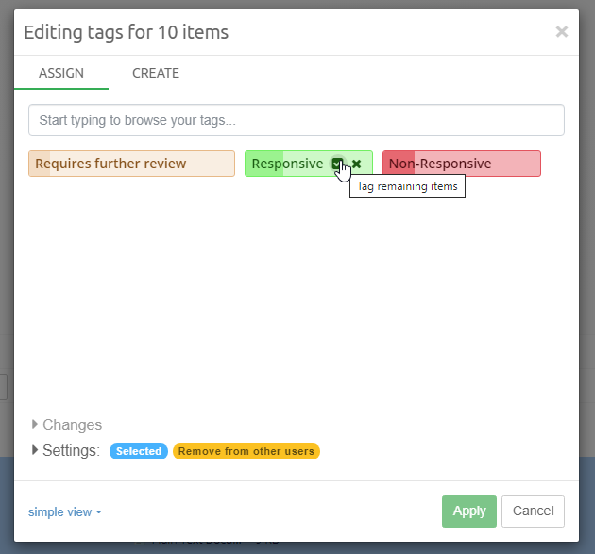Viewport: 595px width, 554px height.
Task: Expand the Settings section triangle
Action: [36, 450]
